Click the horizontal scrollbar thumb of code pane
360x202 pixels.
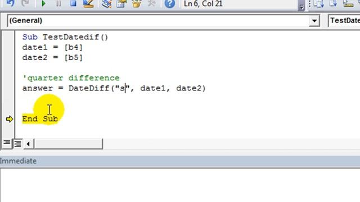pyautogui.click(x=69, y=144)
